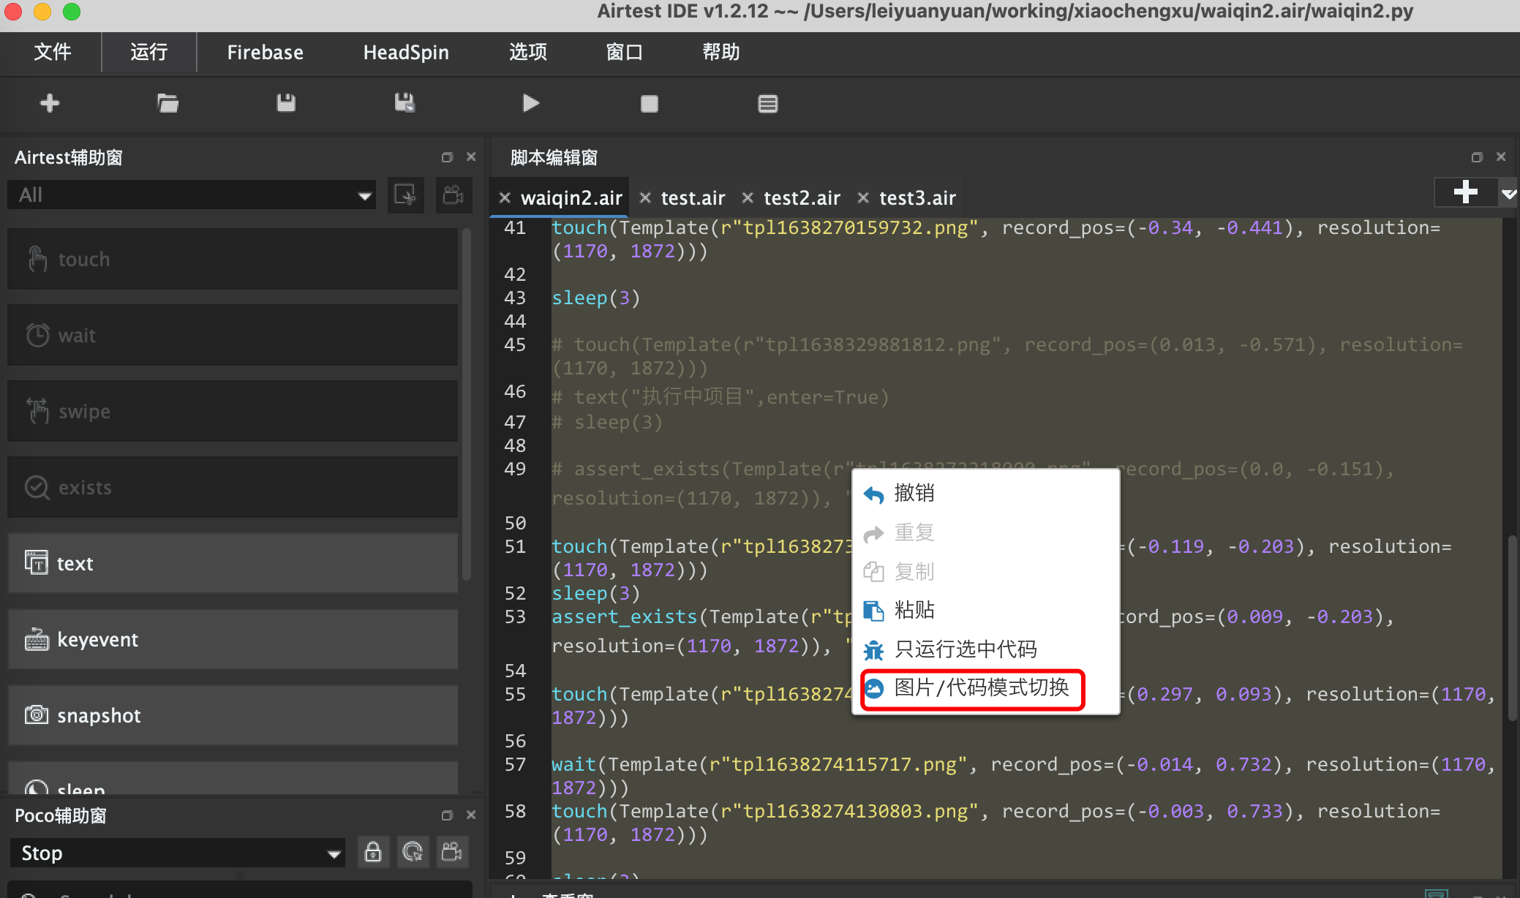
Task: Click the camera record icon in Airtest panel
Action: tap(454, 195)
